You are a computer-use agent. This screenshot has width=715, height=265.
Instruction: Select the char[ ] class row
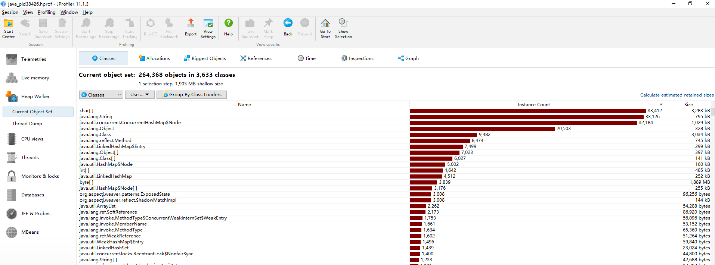394,111
